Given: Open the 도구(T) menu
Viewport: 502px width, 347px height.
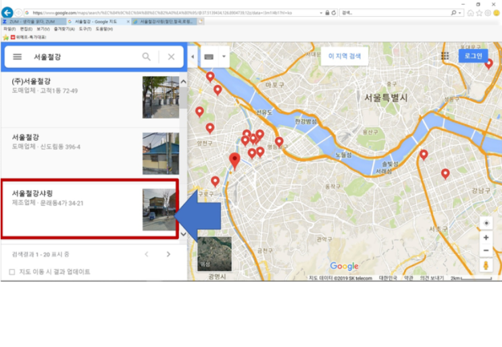Looking at the screenshot, I should pos(85,29).
